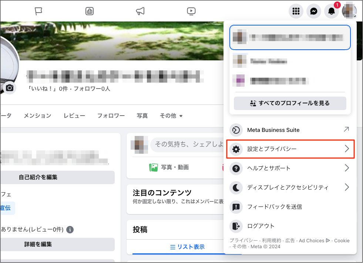Click the Cookie footer link
363x263 pixels.
click(342, 240)
